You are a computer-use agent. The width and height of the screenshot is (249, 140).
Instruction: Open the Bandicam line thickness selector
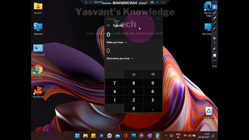point(214,60)
